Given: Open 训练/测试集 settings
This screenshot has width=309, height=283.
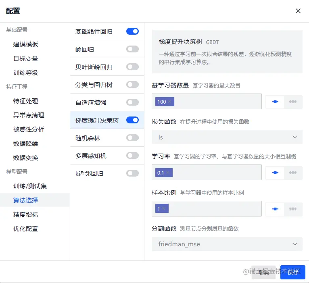Looking at the screenshot, I should click(30, 186).
